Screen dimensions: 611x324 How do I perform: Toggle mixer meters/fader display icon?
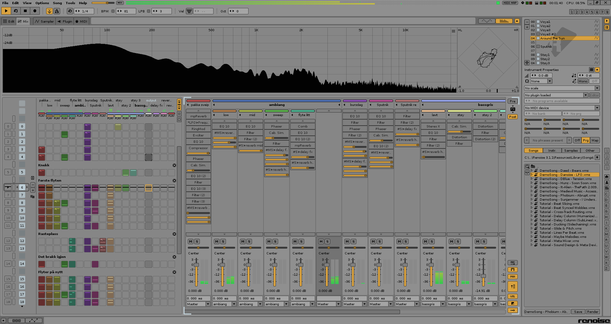click(513, 286)
